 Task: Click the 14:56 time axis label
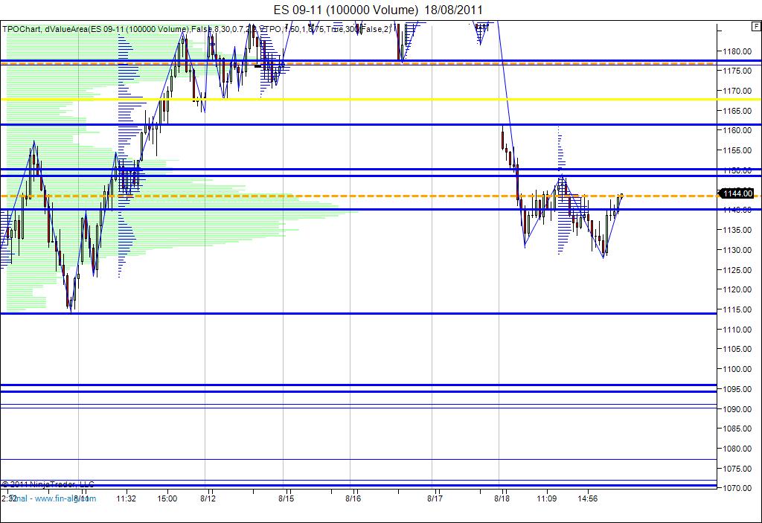(588, 498)
